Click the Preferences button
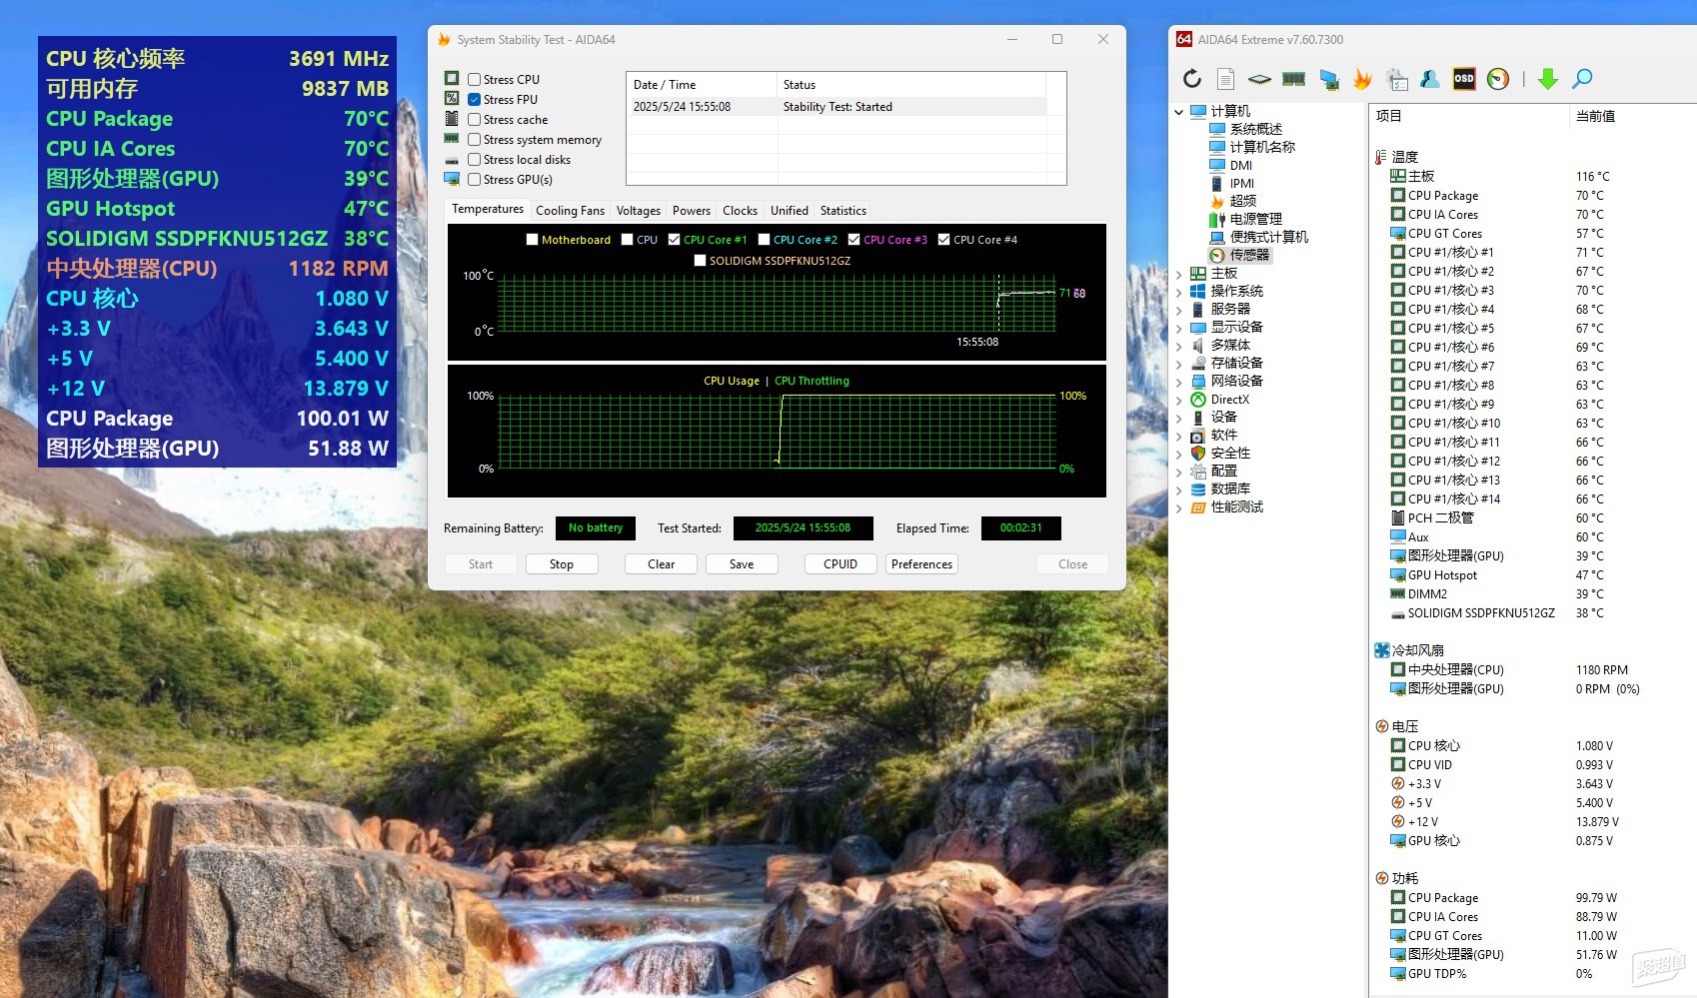Image resolution: width=1697 pixels, height=998 pixels. 921,564
